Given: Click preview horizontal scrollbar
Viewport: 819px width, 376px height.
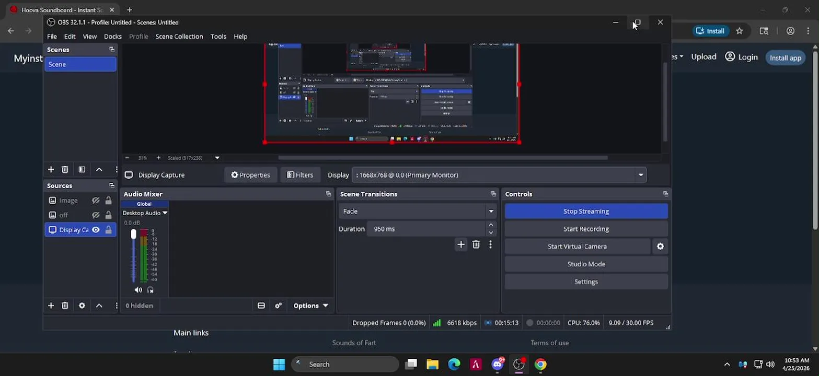Looking at the screenshot, I should click(443, 158).
